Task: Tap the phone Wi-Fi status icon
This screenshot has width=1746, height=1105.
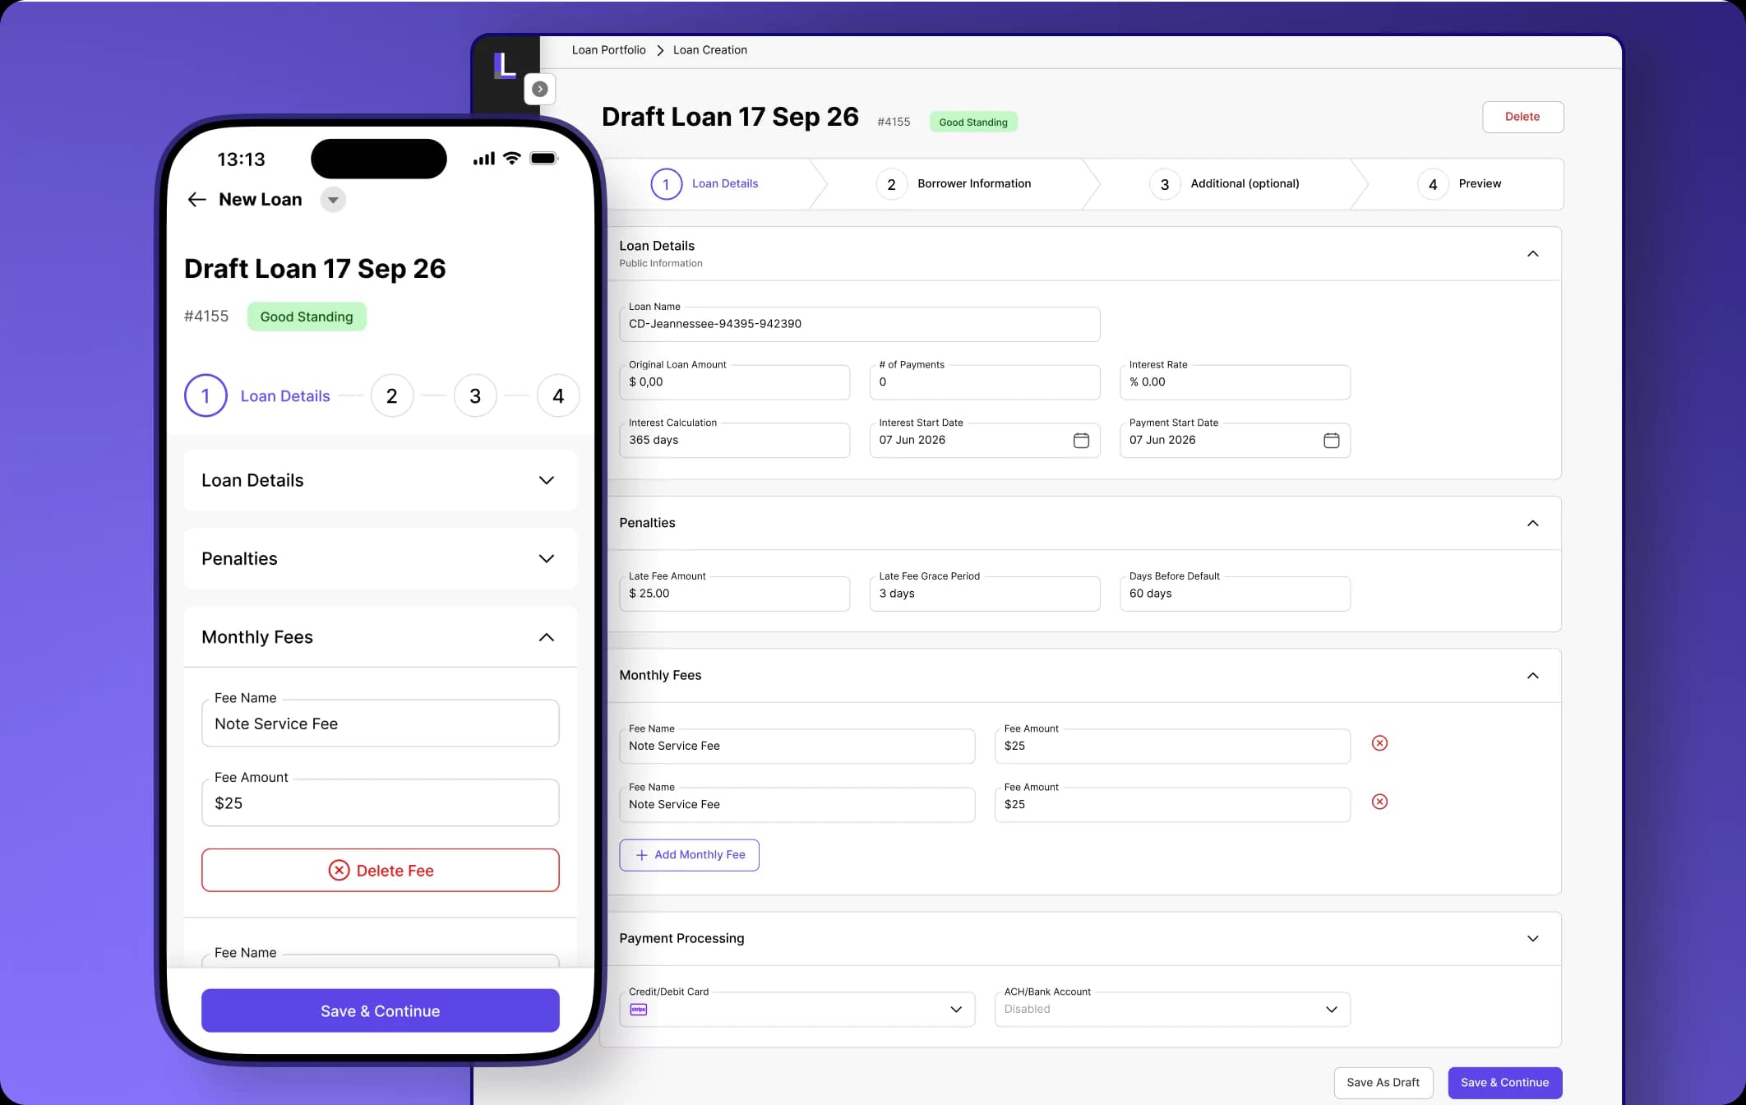Action: [512, 159]
